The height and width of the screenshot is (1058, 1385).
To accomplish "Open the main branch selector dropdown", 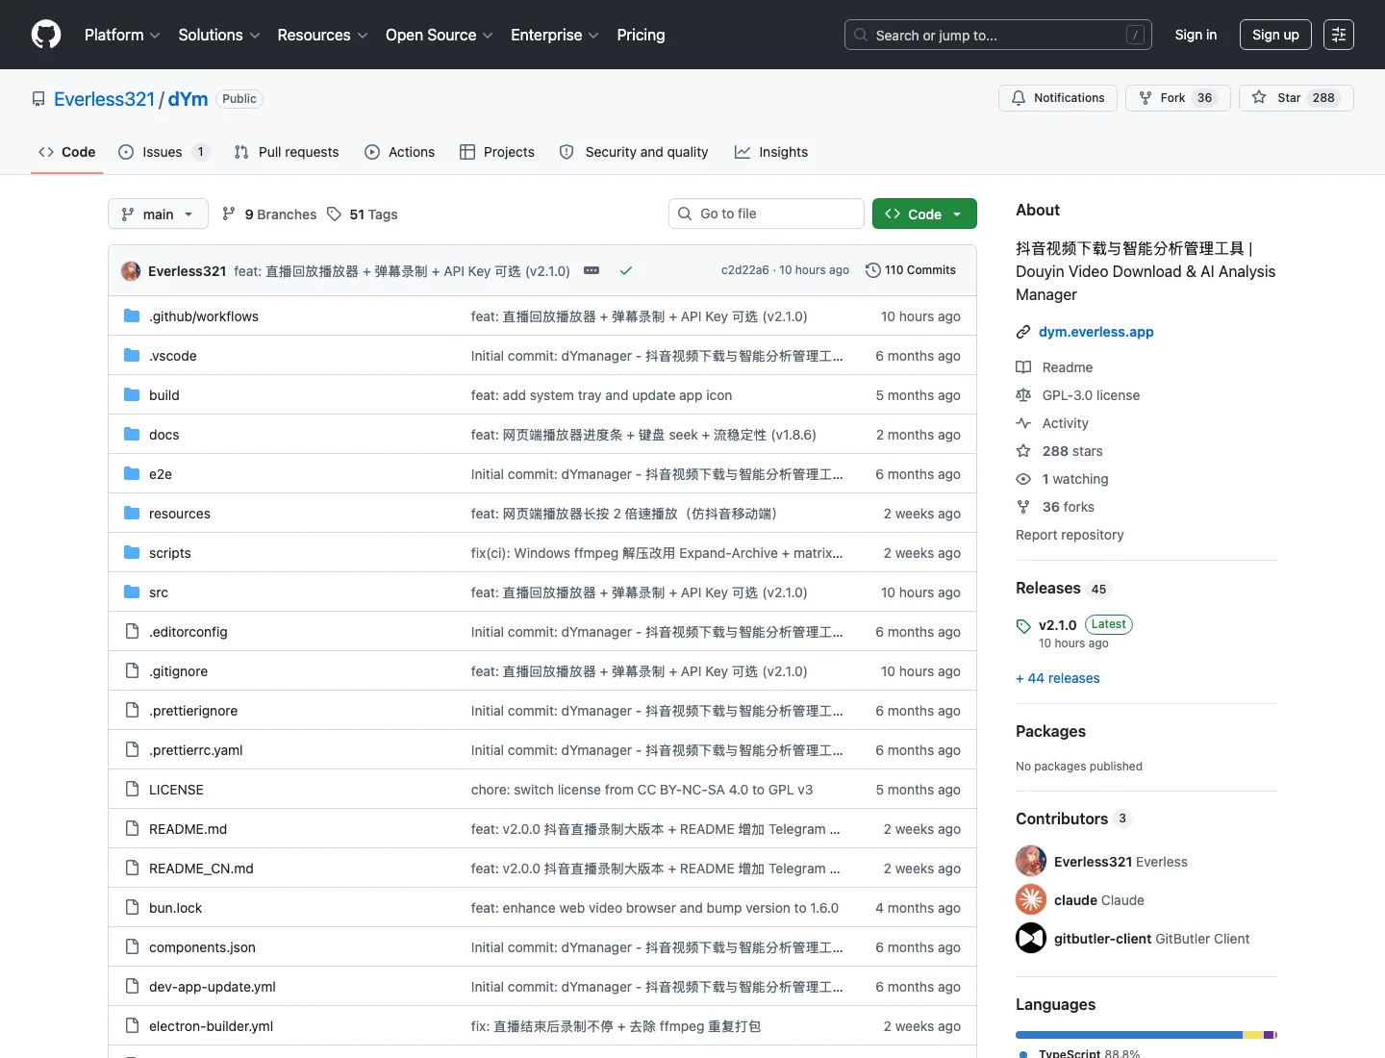I will 158,214.
